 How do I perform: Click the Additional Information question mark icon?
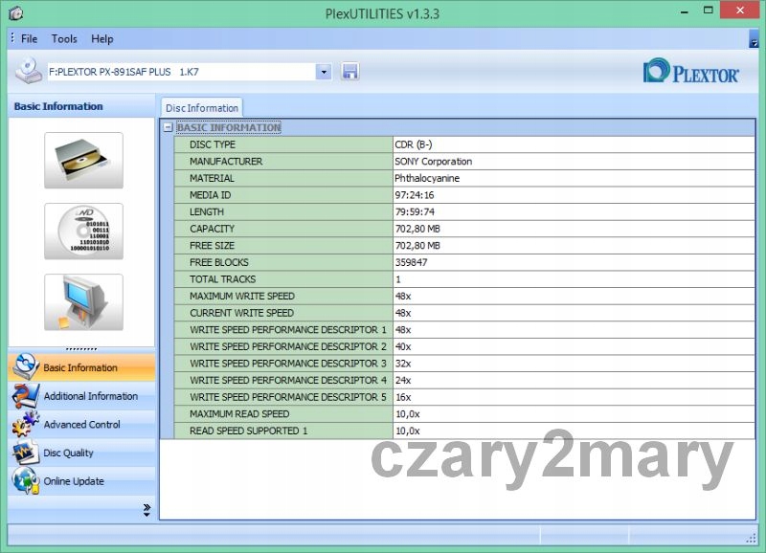pyautogui.click(x=25, y=395)
